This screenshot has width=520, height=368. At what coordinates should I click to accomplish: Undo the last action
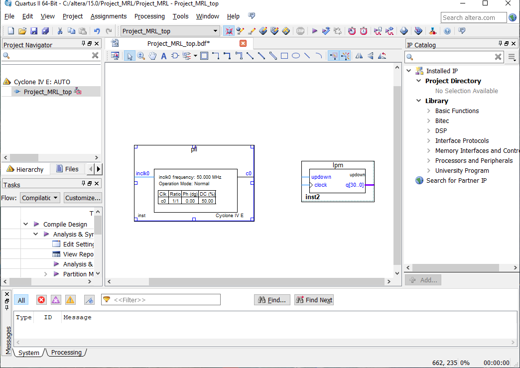[x=97, y=31]
